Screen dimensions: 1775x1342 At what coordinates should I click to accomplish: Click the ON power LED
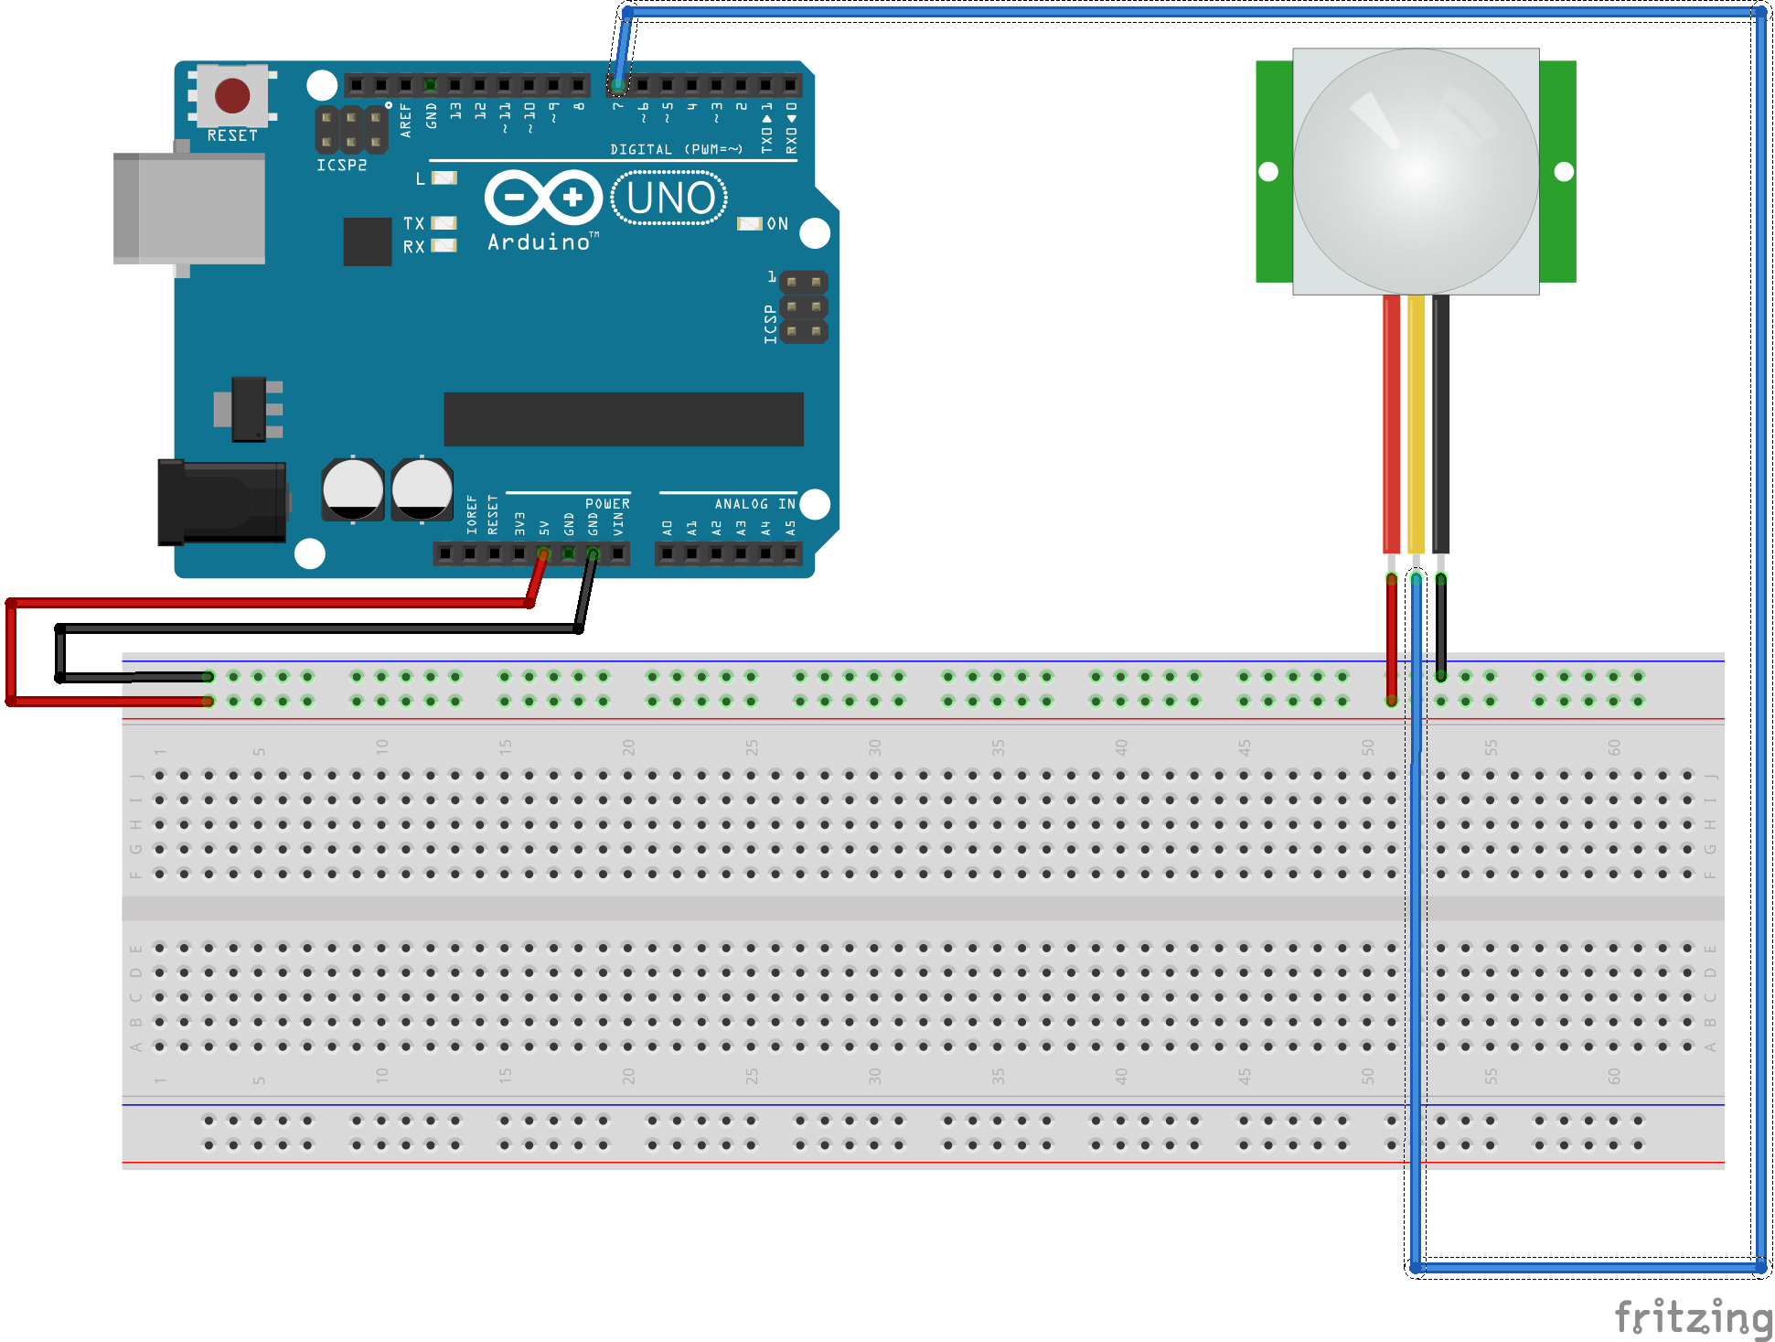[x=750, y=223]
